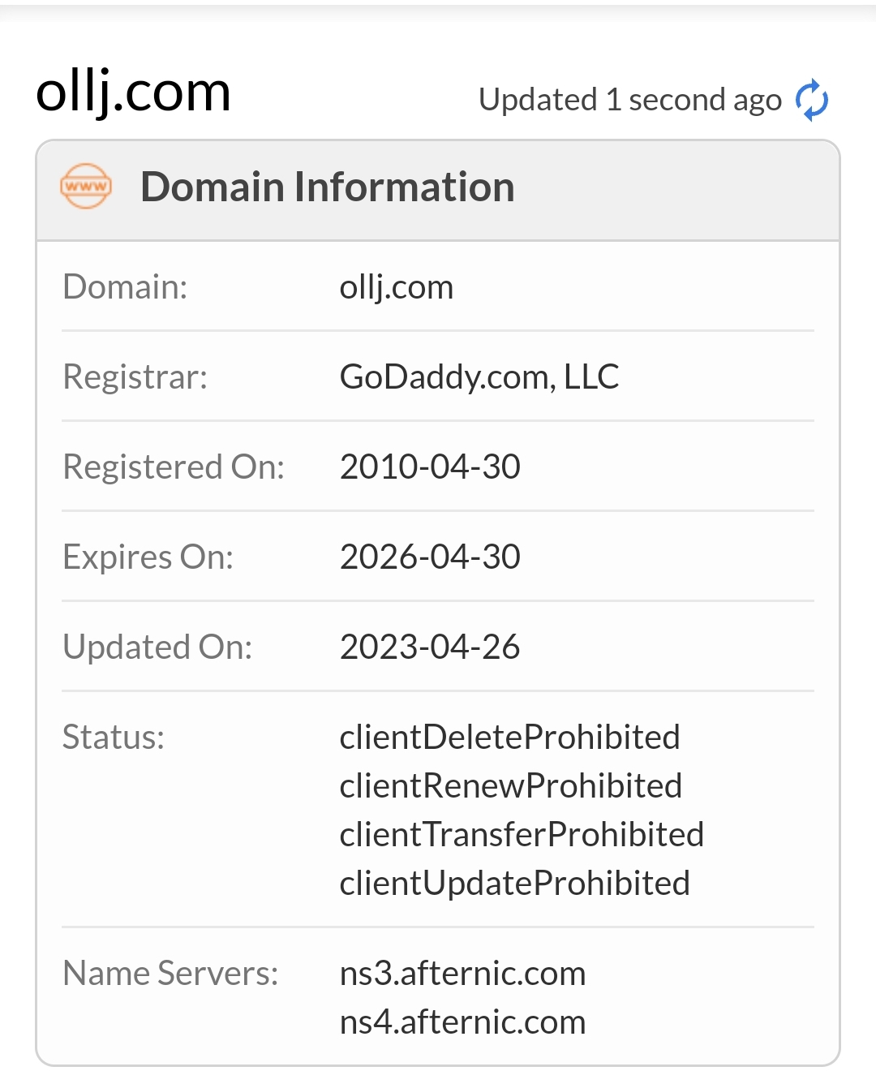Click the updated date 2023-04-26

[430, 647]
